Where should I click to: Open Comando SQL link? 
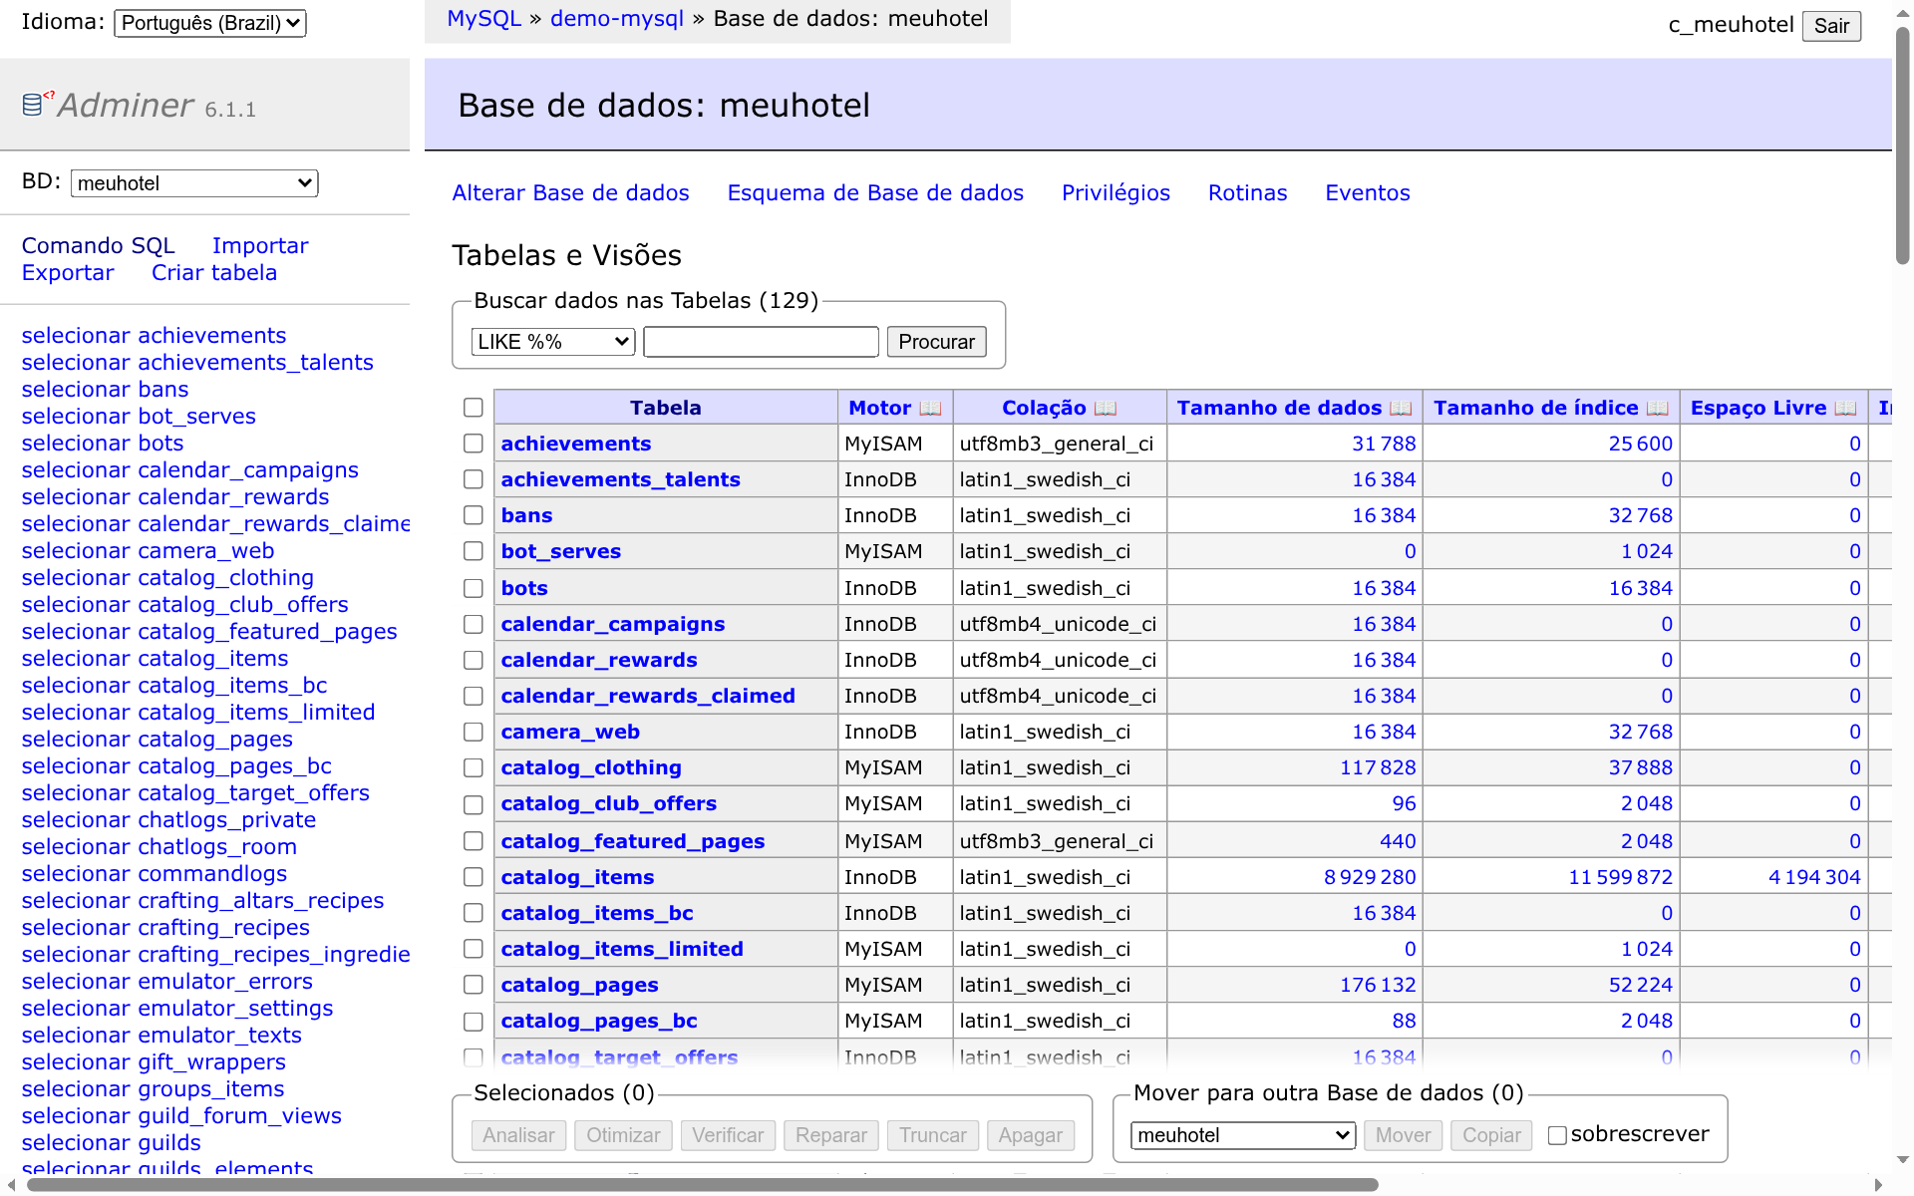98,246
